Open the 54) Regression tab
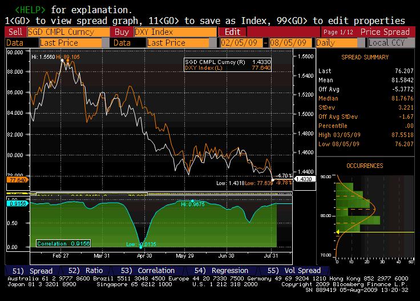 [221, 271]
